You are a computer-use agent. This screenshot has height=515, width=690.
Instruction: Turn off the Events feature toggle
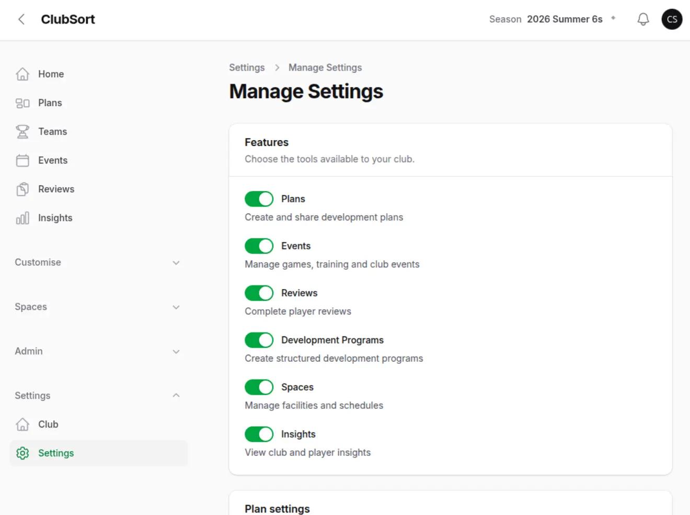[259, 246]
